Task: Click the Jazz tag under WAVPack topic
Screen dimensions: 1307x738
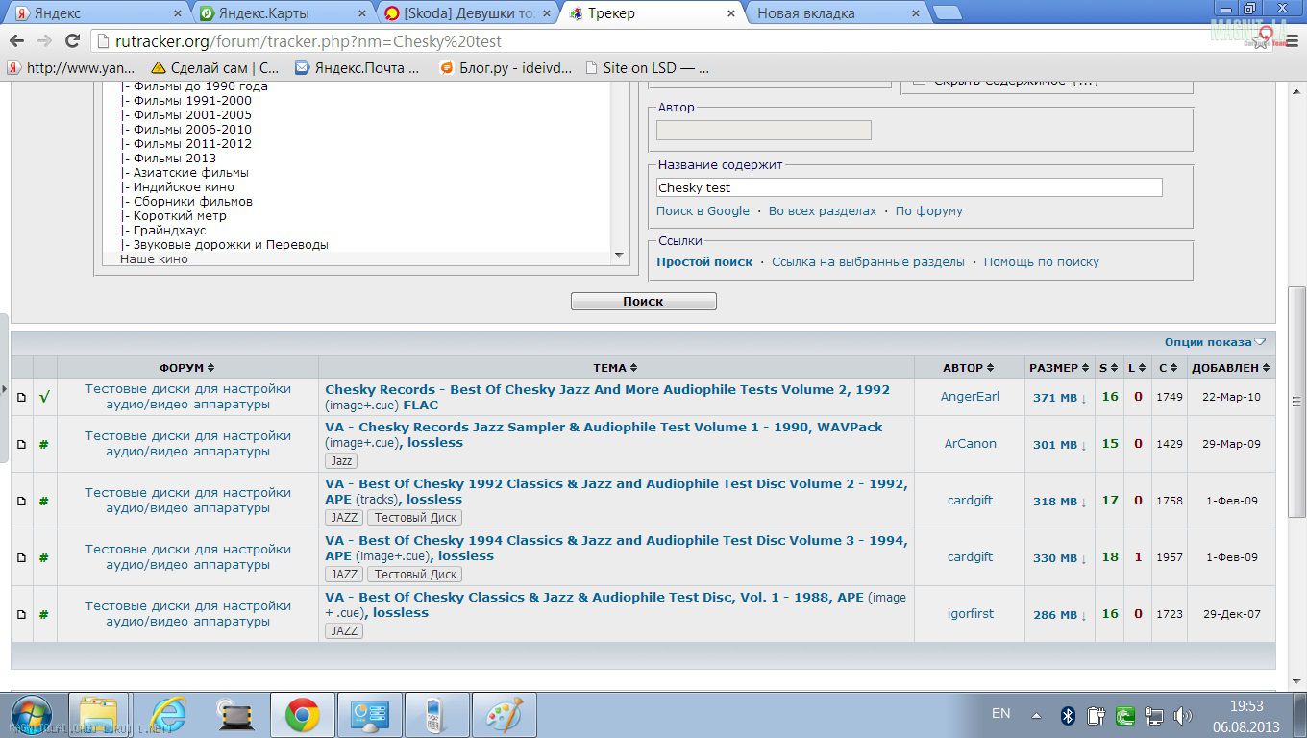Action: pos(341,461)
